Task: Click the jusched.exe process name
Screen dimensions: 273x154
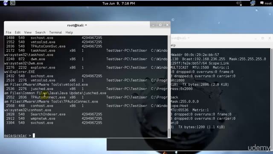Action: pos(42,89)
